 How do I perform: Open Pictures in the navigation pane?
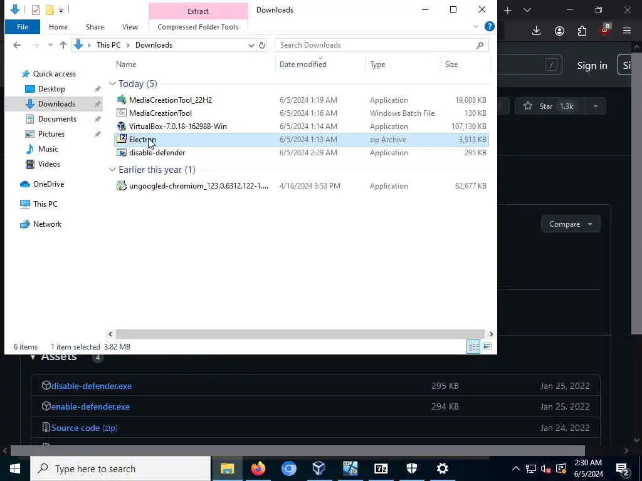pyautogui.click(x=51, y=134)
